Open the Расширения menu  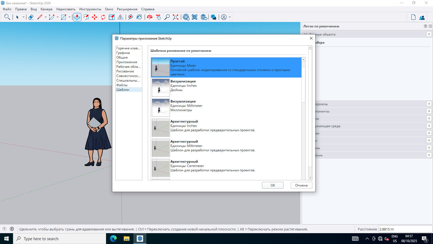[127, 9]
